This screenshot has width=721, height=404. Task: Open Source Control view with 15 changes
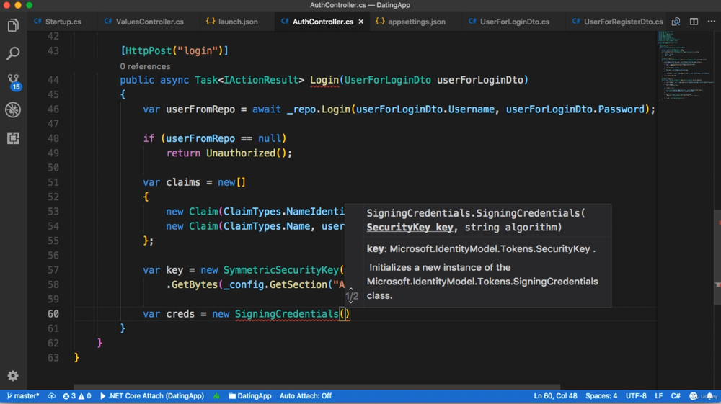(x=13, y=81)
